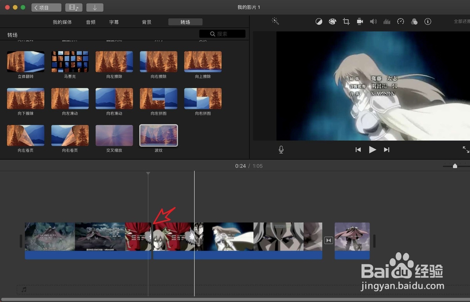Switch to the 背景 tab
This screenshot has height=302, width=470.
point(147,22)
